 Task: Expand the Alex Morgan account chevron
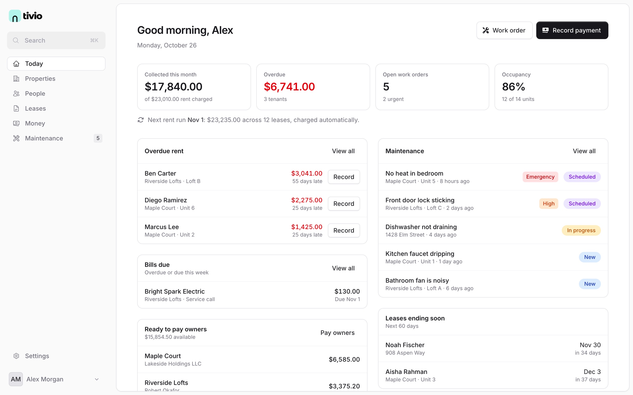point(97,379)
